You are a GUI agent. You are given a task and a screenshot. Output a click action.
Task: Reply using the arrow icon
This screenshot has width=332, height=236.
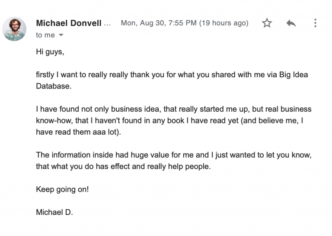click(x=291, y=23)
